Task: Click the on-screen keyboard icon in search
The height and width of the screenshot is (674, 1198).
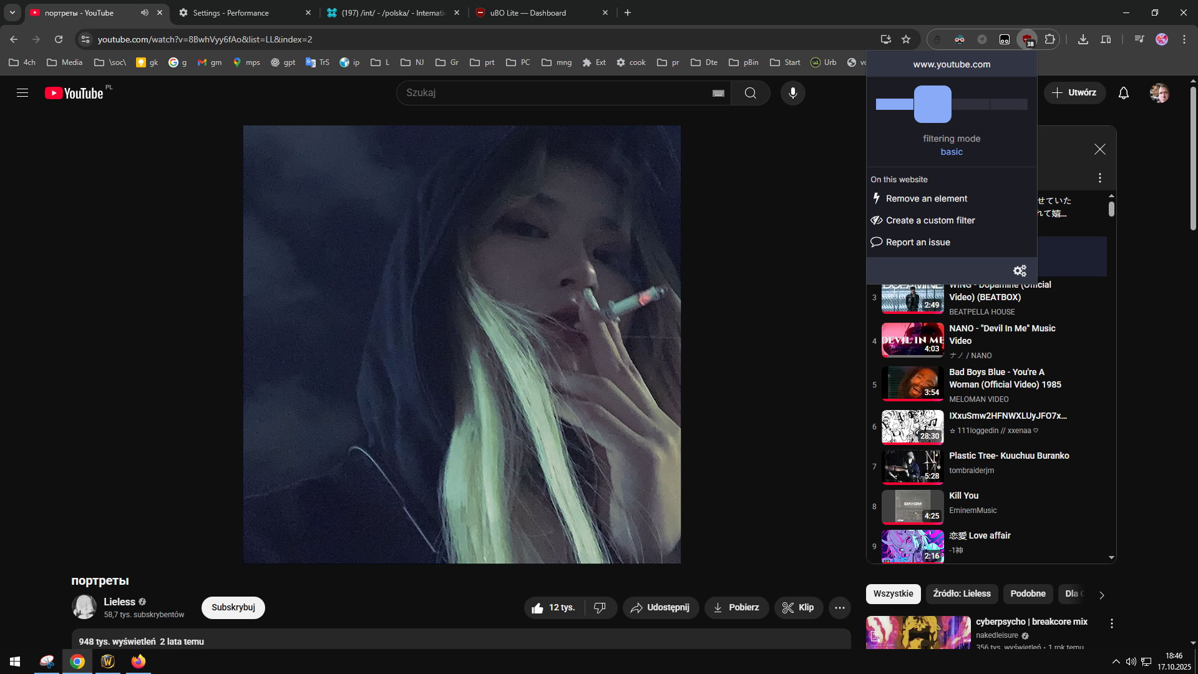Action: 718,93
